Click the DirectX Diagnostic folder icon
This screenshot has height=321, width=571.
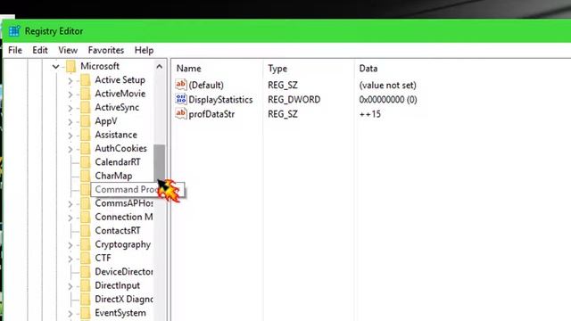click(86, 300)
